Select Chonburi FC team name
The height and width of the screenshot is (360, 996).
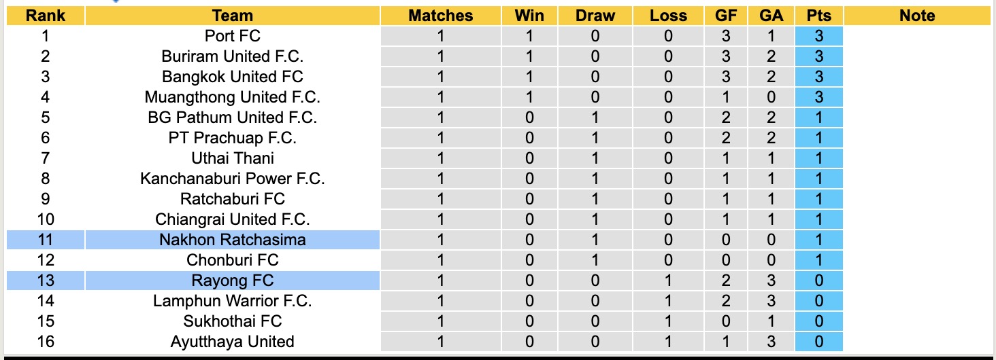pos(233,260)
